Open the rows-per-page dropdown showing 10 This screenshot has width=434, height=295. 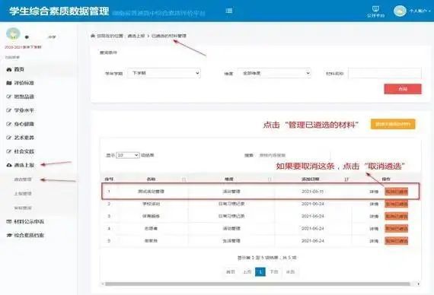[x=128, y=155]
